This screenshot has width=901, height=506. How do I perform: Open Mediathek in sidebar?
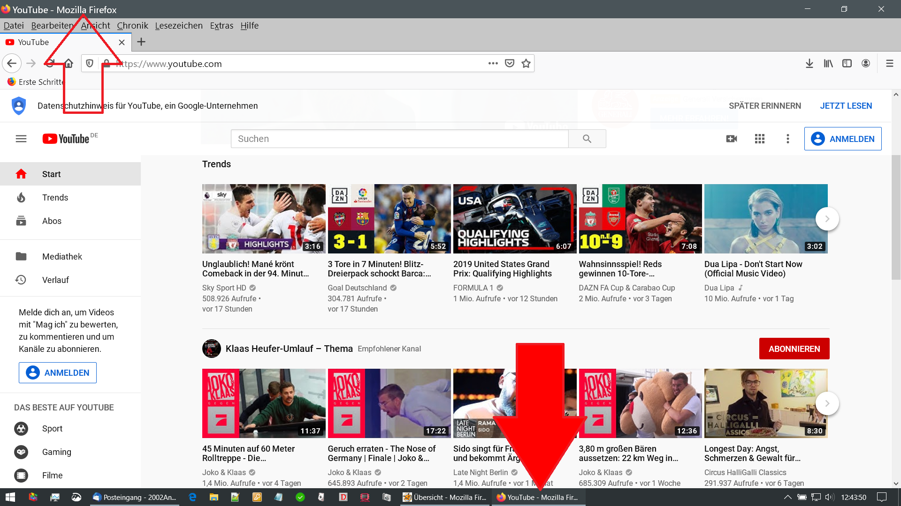pyautogui.click(x=70, y=256)
